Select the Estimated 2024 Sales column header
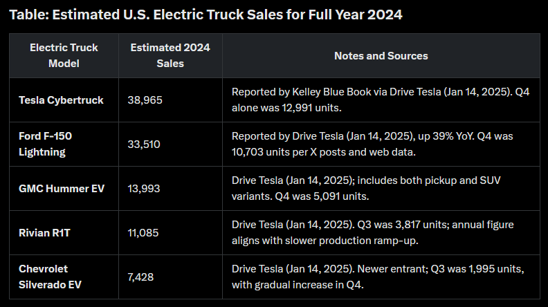Screen dimensions: 548x307 [170, 55]
